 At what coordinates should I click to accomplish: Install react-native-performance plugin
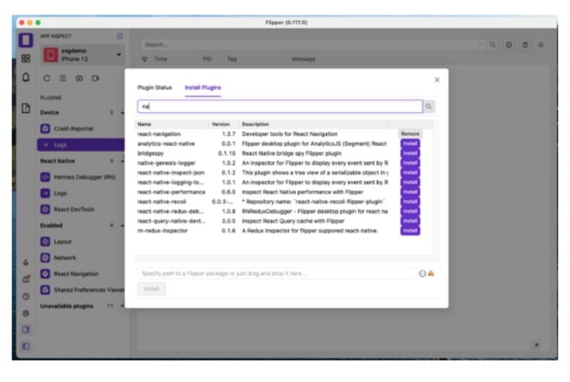pos(410,191)
